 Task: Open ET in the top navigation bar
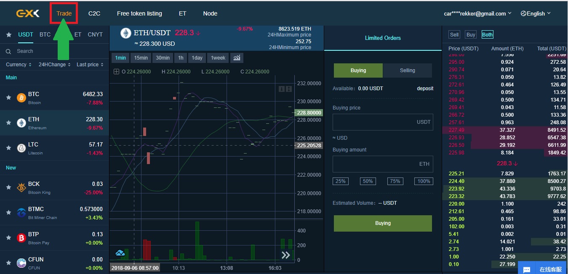(182, 13)
